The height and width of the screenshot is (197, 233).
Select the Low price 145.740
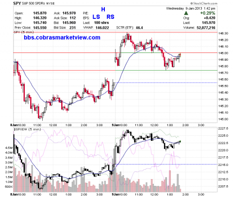coord(40,23)
